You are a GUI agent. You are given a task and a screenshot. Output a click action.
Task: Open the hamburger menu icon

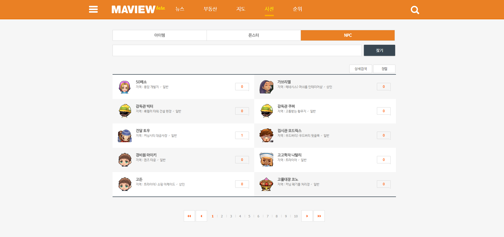click(93, 10)
